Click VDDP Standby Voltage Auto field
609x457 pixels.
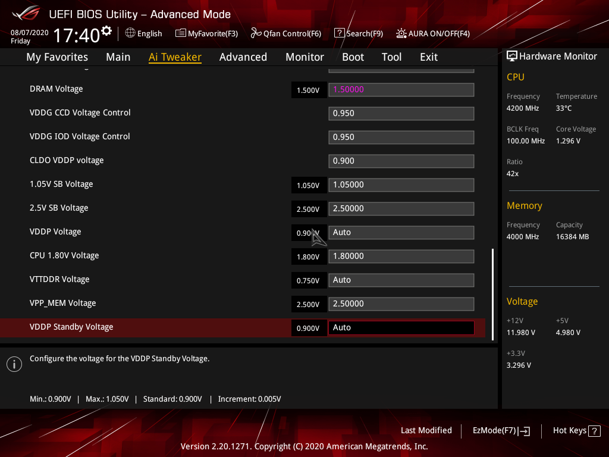401,328
